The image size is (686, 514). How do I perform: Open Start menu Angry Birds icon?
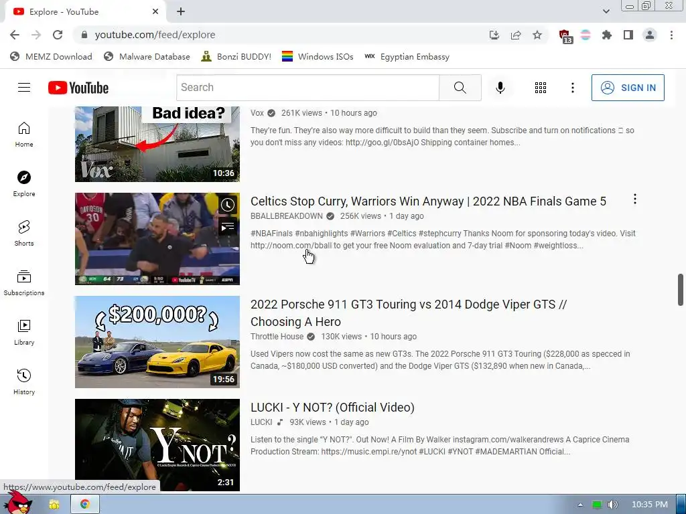tap(17, 503)
